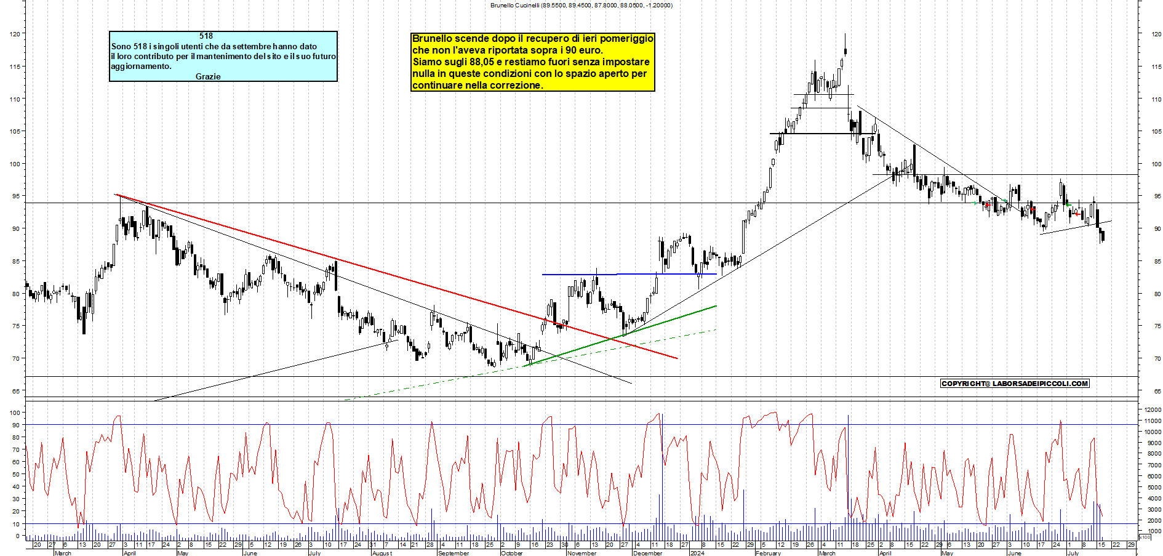Click the Brunello Cucinelli chart title text
The image size is (1163, 556).
point(581,5)
